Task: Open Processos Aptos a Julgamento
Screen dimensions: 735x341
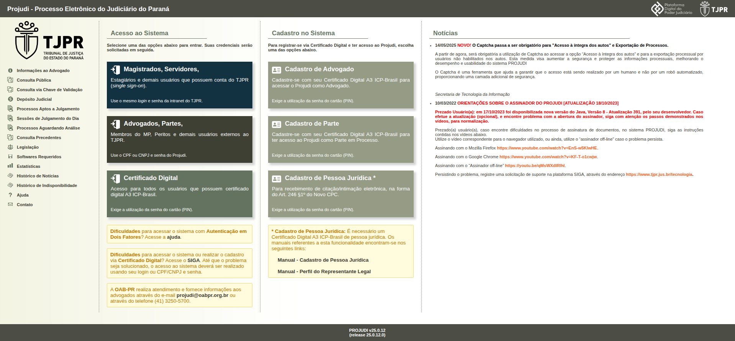Action: coord(48,109)
